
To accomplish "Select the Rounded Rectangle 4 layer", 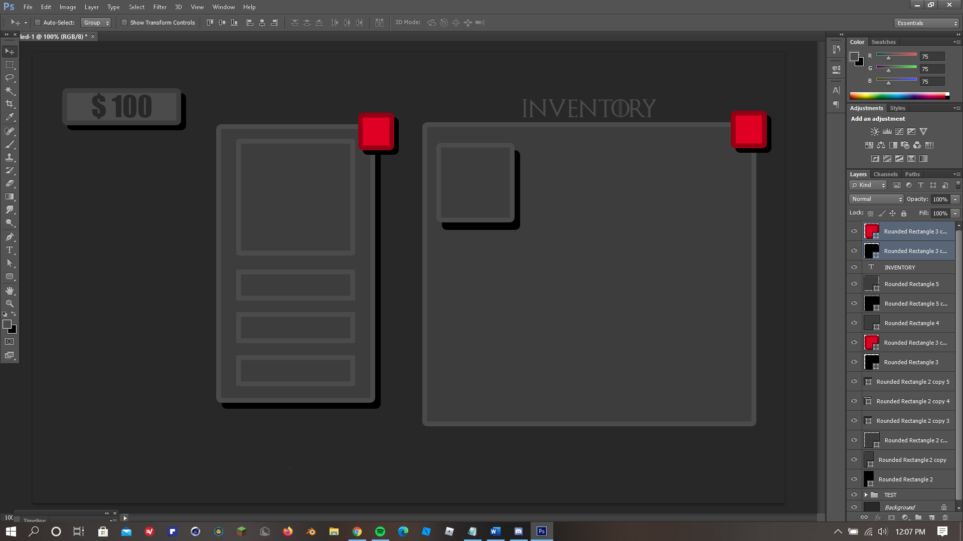I will pyautogui.click(x=911, y=323).
